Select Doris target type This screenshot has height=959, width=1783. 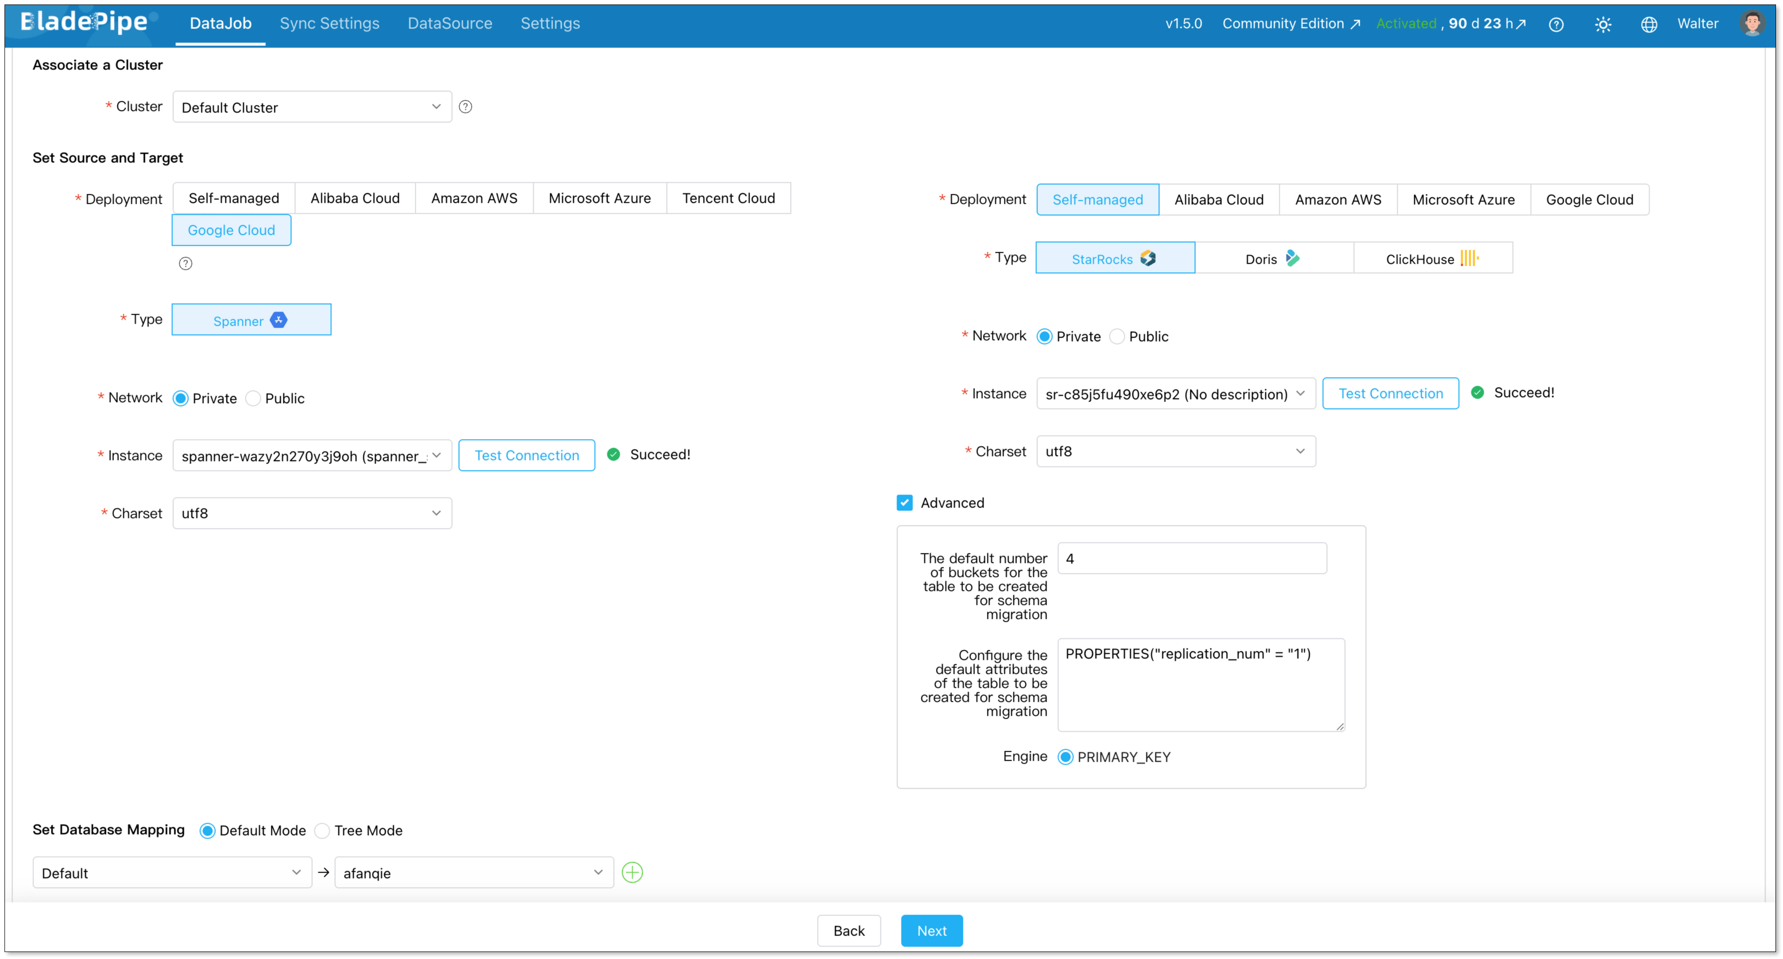[1274, 258]
